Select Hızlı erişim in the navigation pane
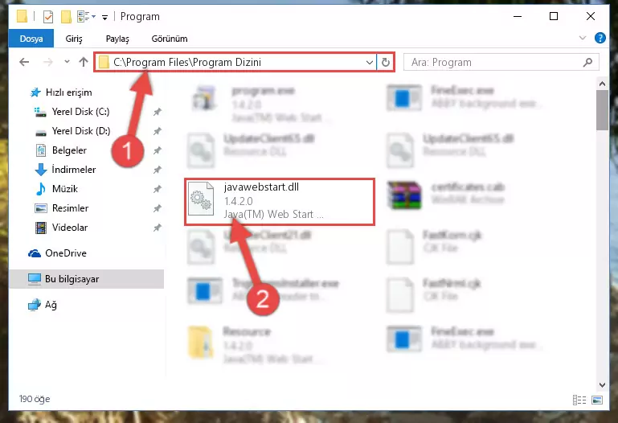 (68, 92)
